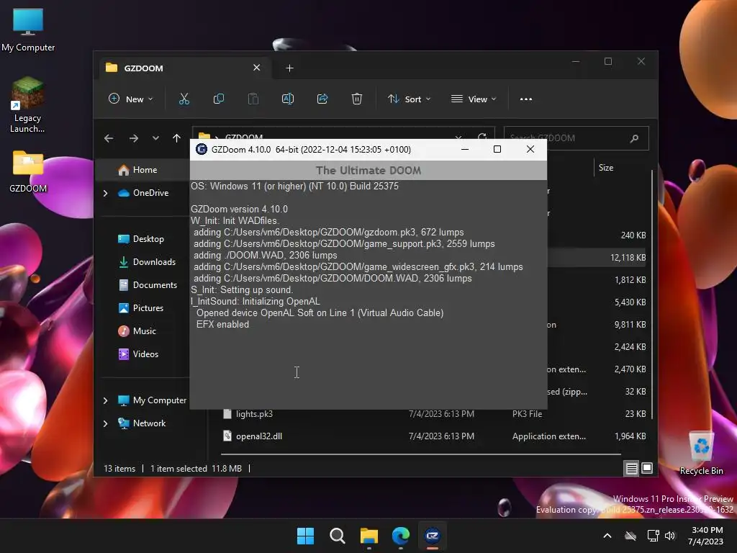
Task: Open recent locations chevron dropdown
Action: click(x=155, y=138)
